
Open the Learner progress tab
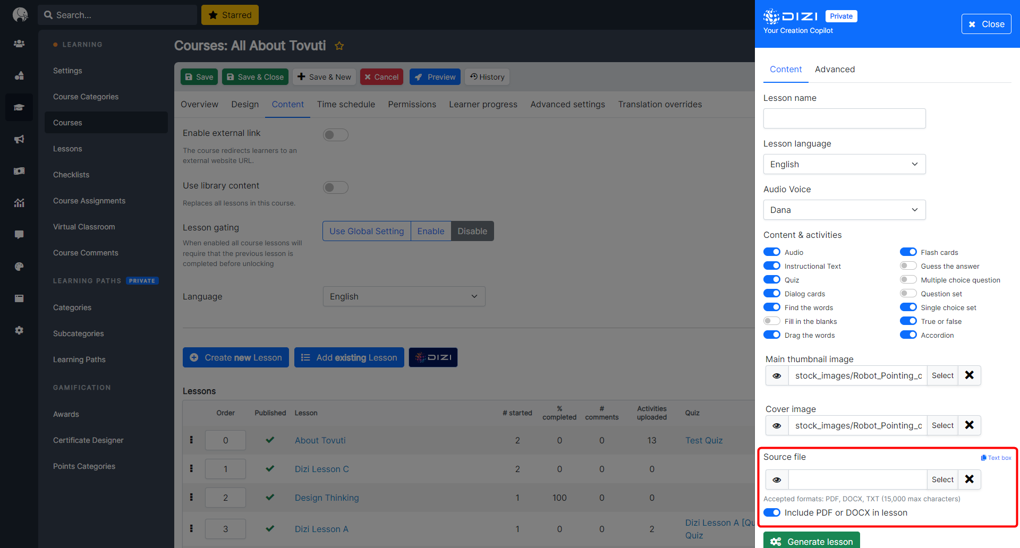(x=483, y=105)
